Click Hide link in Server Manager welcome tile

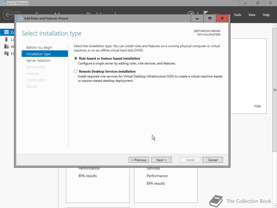(x=257, y=106)
